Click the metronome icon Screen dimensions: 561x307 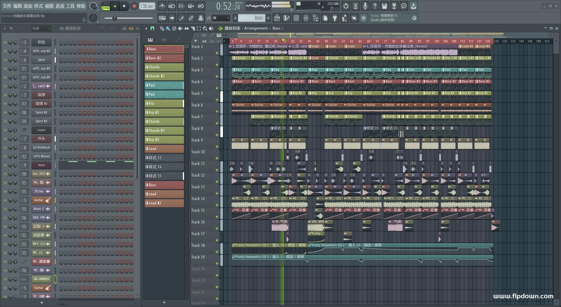click(162, 6)
